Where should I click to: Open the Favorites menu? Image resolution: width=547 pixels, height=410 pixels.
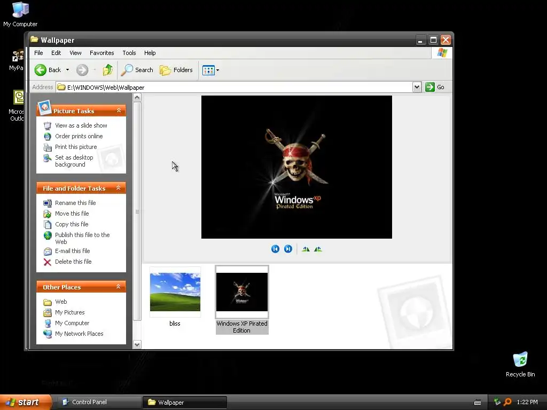pyautogui.click(x=102, y=53)
